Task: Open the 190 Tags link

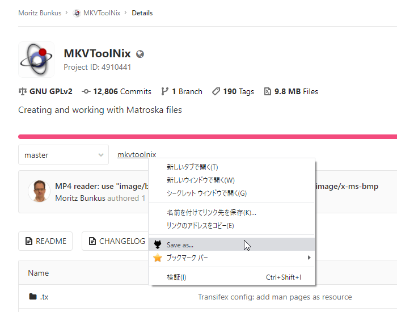Action: pyautogui.click(x=233, y=91)
